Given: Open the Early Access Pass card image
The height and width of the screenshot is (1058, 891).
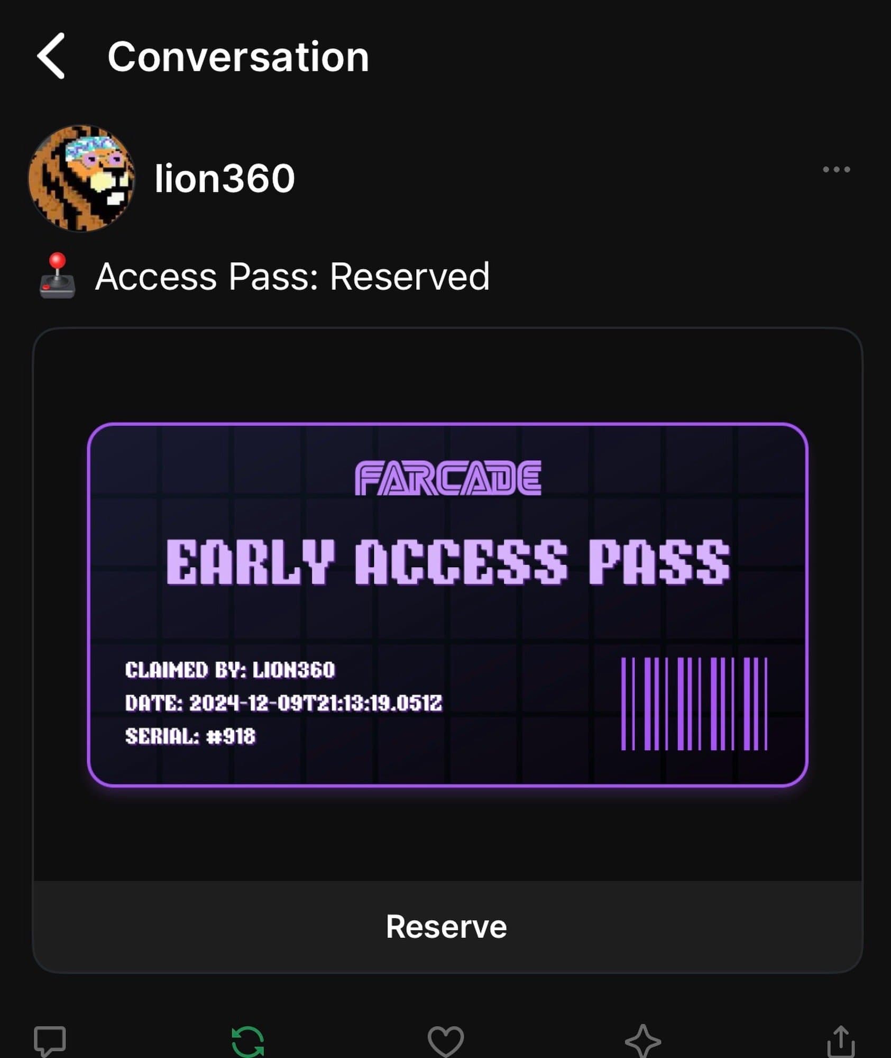Looking at the screenshot, I should click(447, 605).
